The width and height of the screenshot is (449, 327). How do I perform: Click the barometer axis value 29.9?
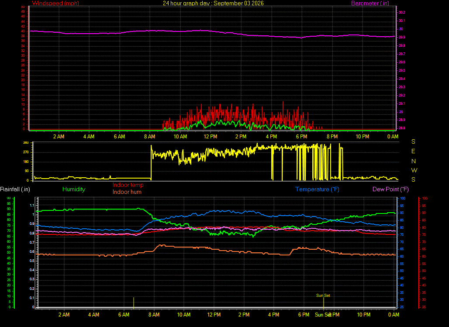402,37
